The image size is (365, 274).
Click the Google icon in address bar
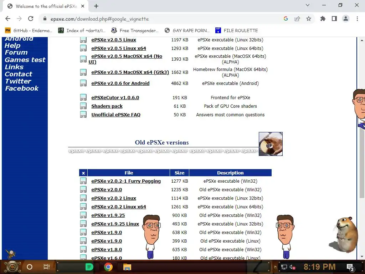[x=286, y=19]
